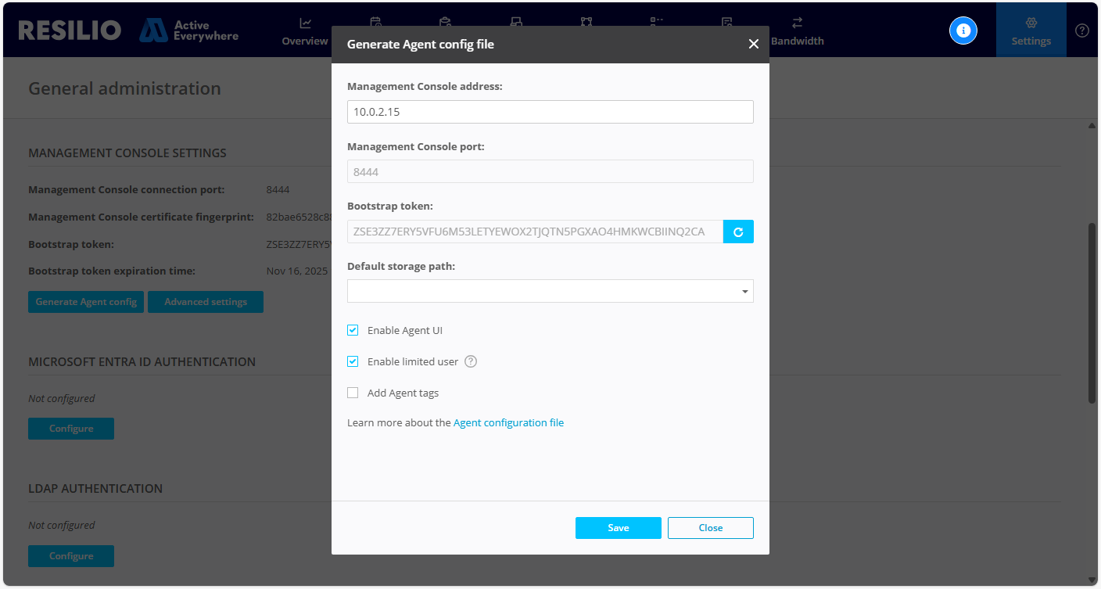
Task: Click the Resilio Active Everywhere logo
Action: pos(128,31)
